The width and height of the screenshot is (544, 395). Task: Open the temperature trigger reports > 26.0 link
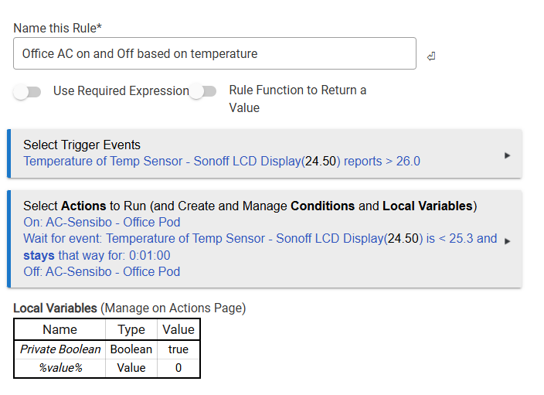coord(221,162)
